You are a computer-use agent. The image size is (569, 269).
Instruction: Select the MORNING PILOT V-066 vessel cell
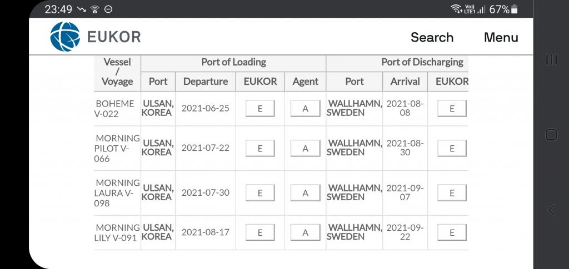tap(117, 149)
